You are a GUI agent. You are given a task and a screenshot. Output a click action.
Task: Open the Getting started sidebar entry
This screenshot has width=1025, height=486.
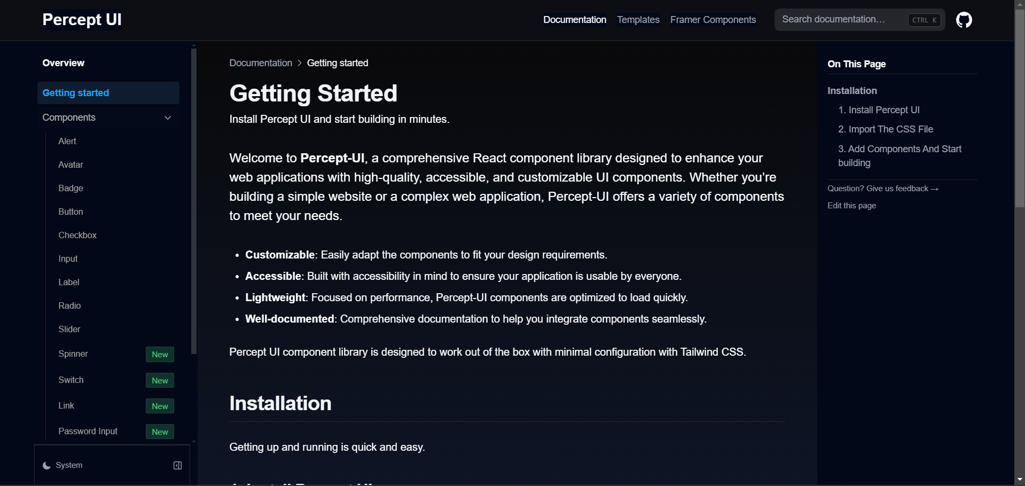(x=75, y=93)
